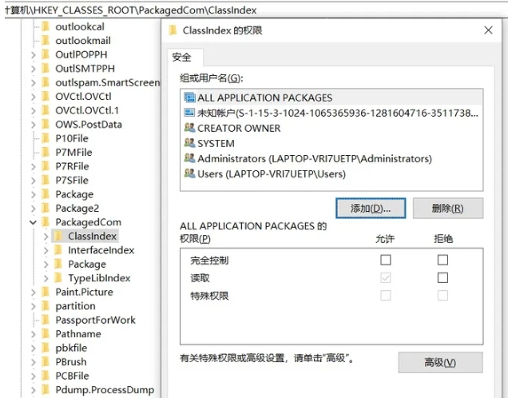Expand the ClassIndex tree node
508x398 pixels.
[46, 237]
